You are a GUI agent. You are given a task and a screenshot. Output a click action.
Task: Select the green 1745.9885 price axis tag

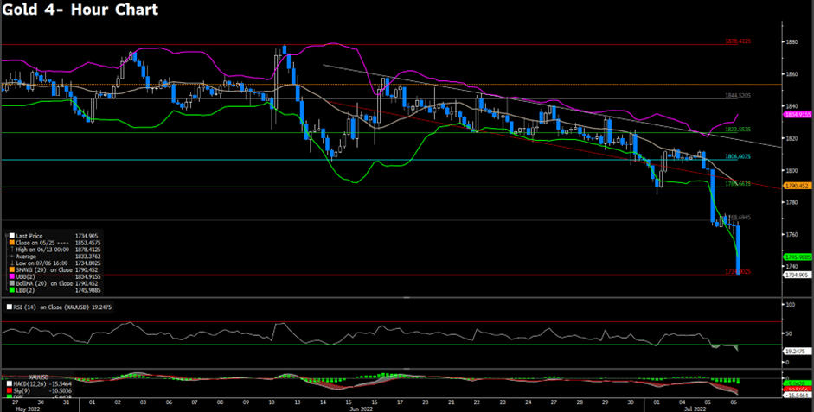click(x=796, y=257)
